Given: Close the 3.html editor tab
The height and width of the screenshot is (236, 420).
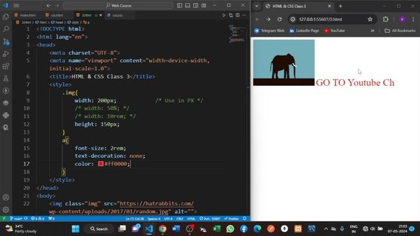Looking at the screenshot, I should [x=100, y=15].
